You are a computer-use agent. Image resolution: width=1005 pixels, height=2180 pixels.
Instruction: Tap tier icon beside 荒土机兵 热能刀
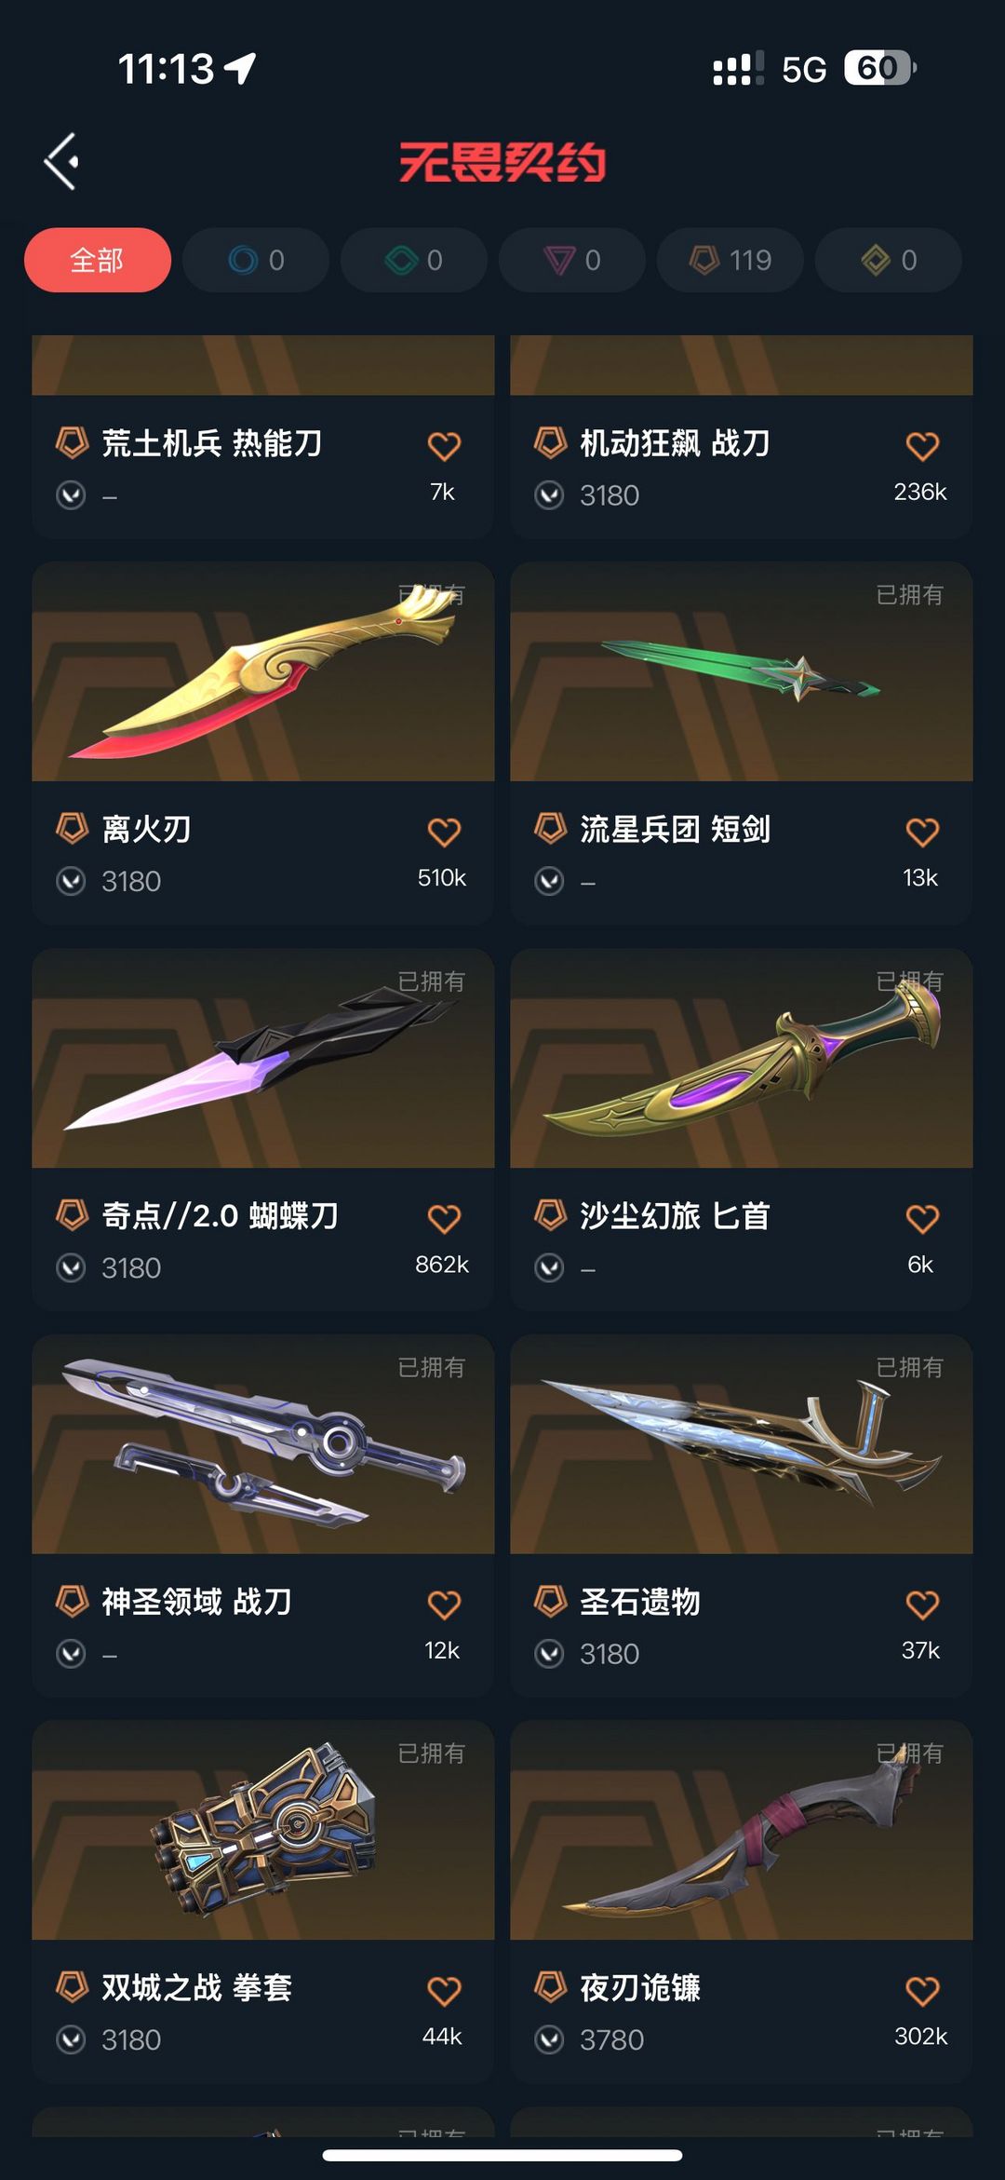73,442
